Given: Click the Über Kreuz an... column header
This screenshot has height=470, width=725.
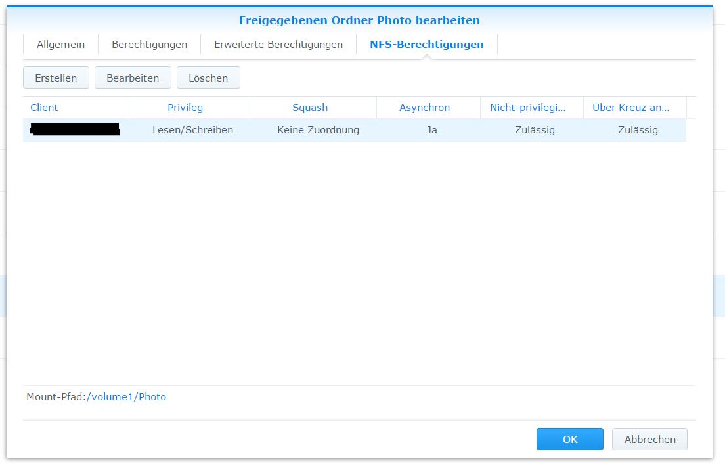Looking at the screenshot, I should (x=630, y=107).
